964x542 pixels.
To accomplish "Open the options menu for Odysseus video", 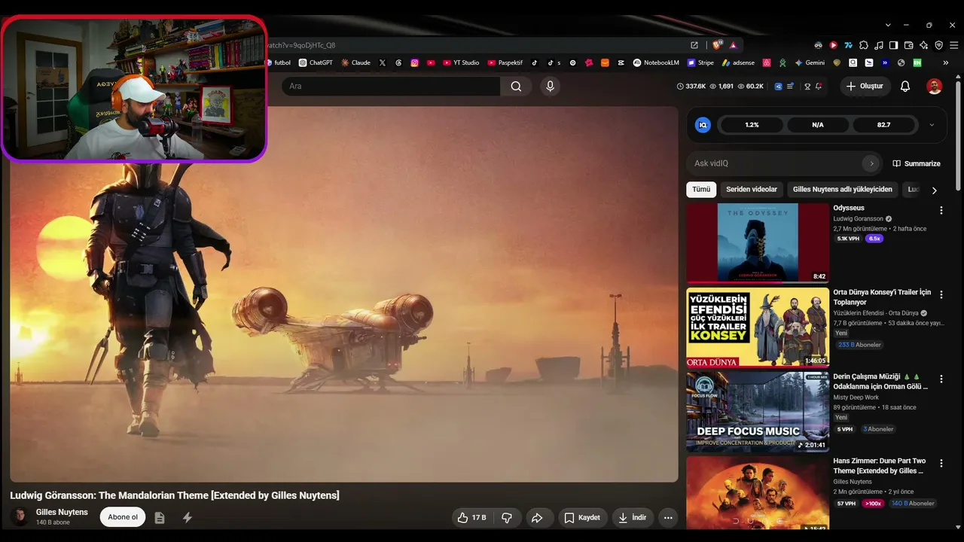I will tap(941, 211).
